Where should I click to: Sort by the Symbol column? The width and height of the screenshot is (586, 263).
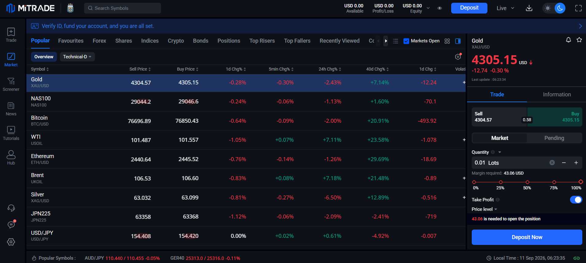(40, 69)
